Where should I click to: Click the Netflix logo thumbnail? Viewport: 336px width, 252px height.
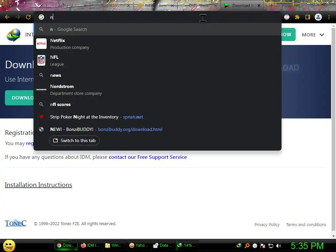41,44
